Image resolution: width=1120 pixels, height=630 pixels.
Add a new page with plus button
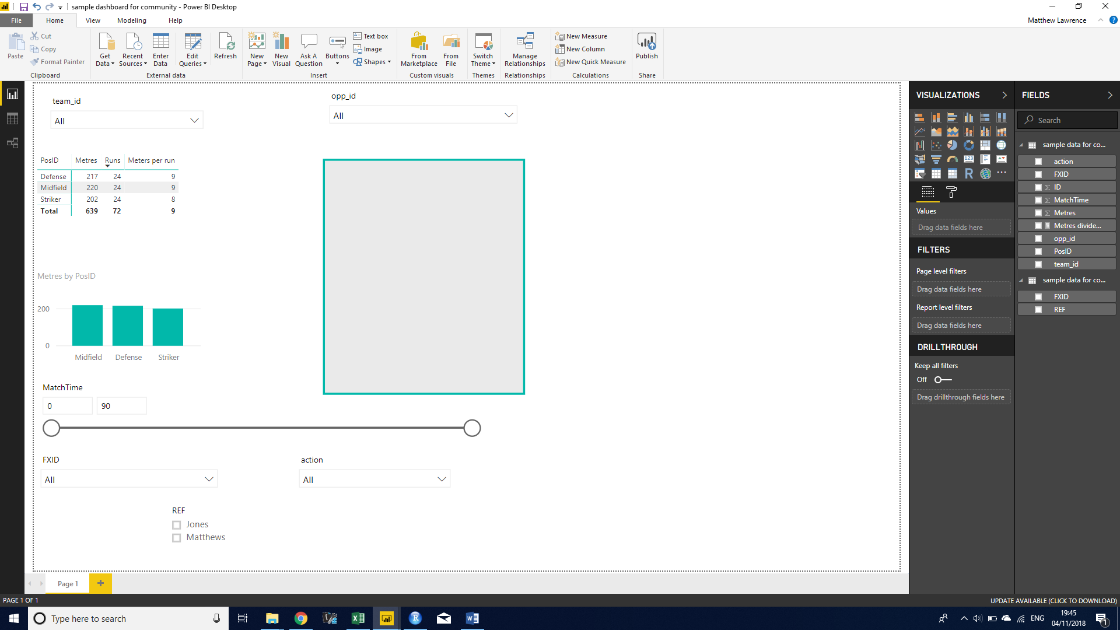[x=100, y=583]
